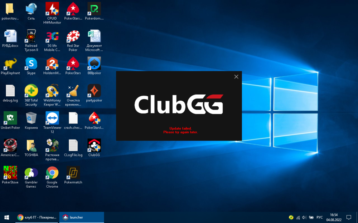Viewport: 358px width, 223px height.
Task: Select the partypoker desktop icon
Action: (94, 91)
